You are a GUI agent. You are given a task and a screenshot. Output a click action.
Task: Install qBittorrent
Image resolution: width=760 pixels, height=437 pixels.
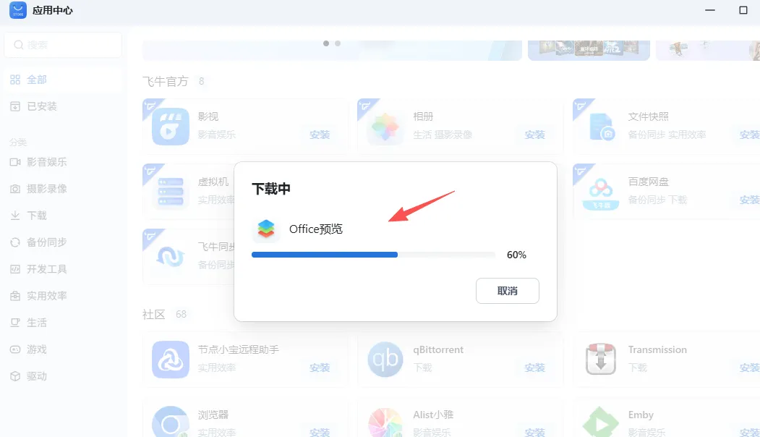click(x=535, y=368)
